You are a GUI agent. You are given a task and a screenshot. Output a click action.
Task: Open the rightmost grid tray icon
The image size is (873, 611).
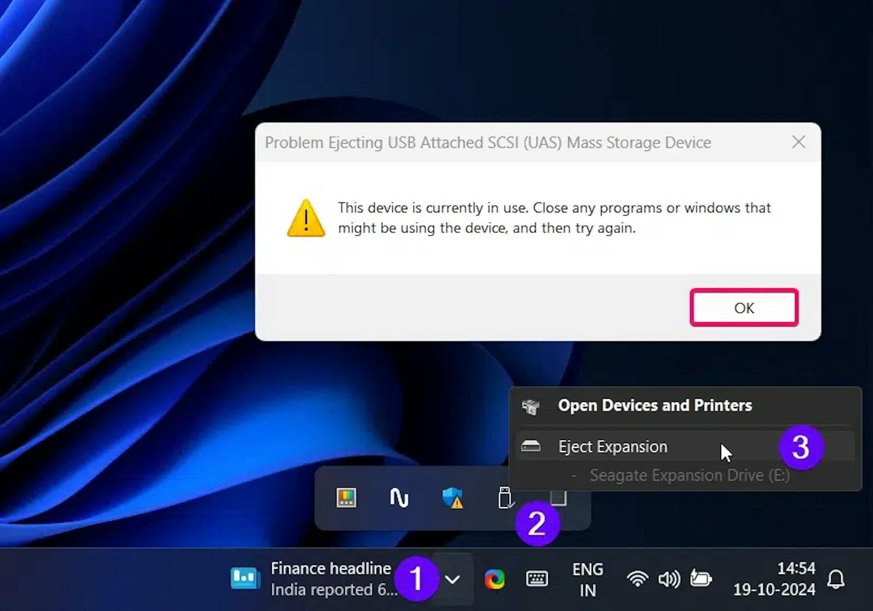pos(558,498)
